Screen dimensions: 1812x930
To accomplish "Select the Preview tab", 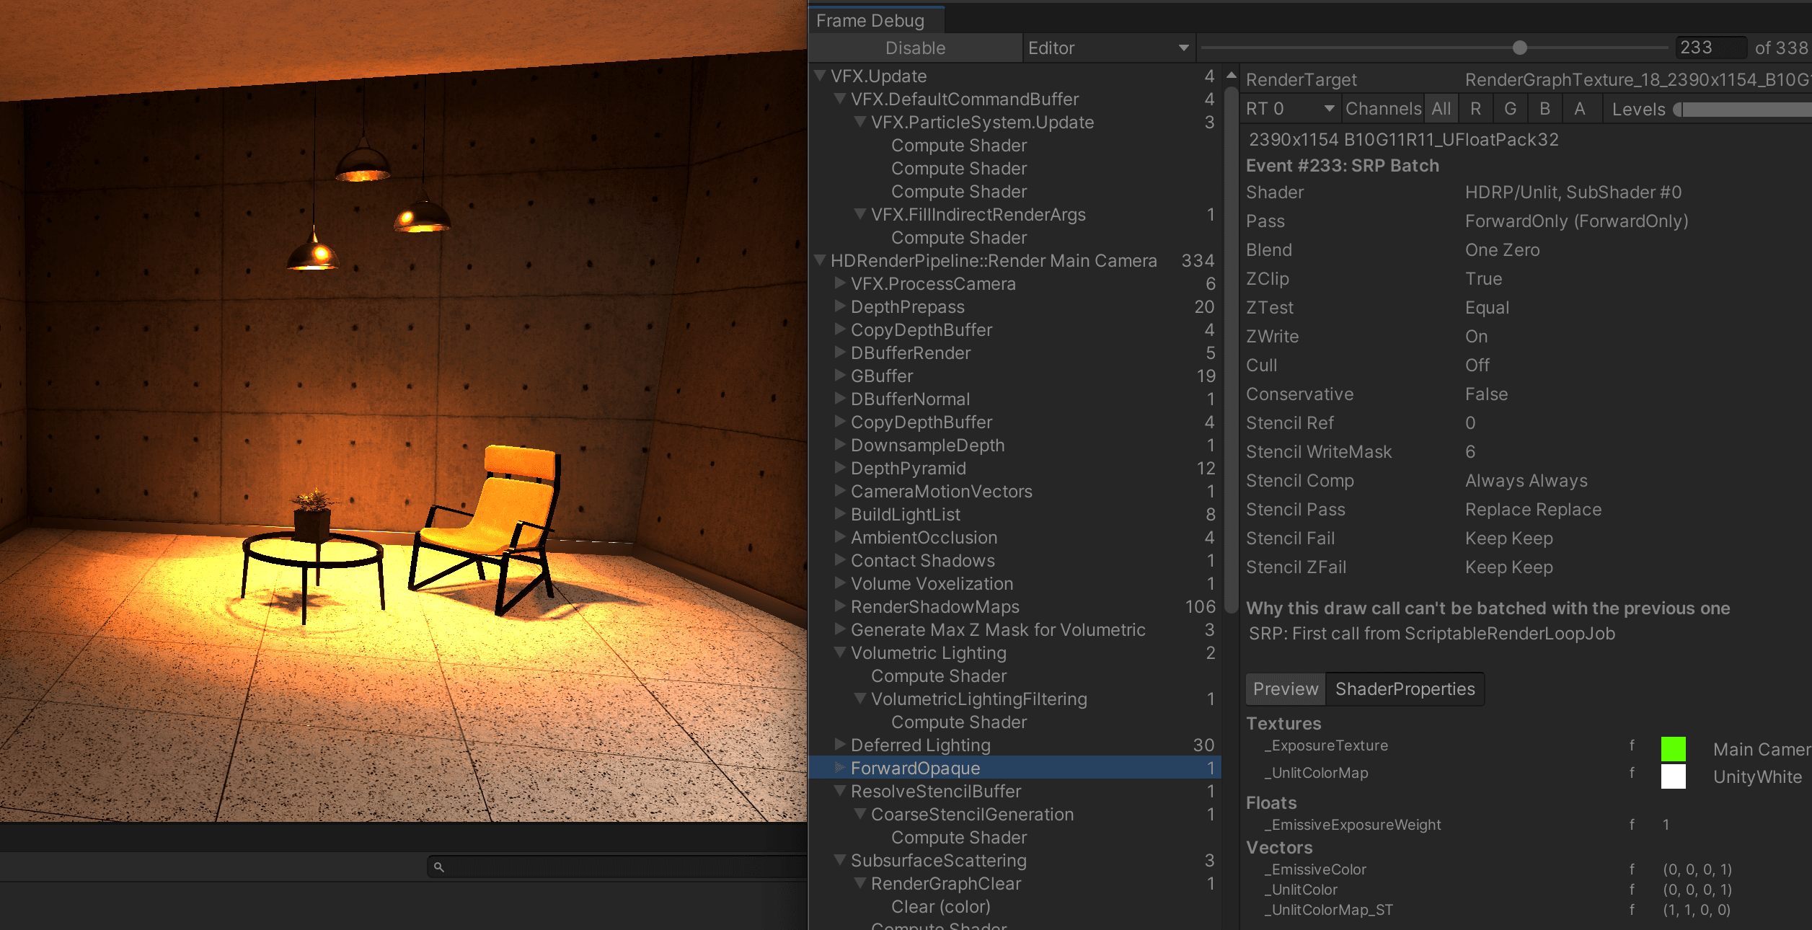I will 1285,689.
